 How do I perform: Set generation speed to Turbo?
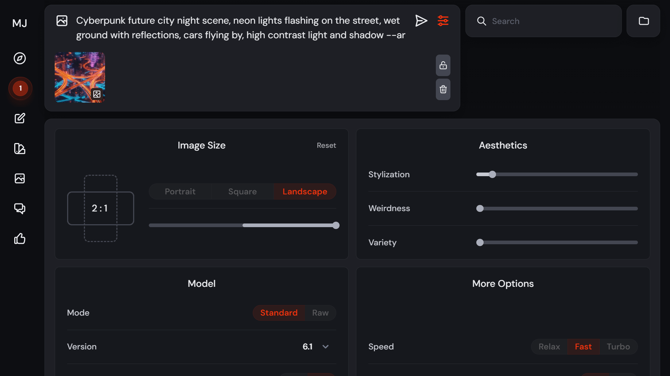618,347
